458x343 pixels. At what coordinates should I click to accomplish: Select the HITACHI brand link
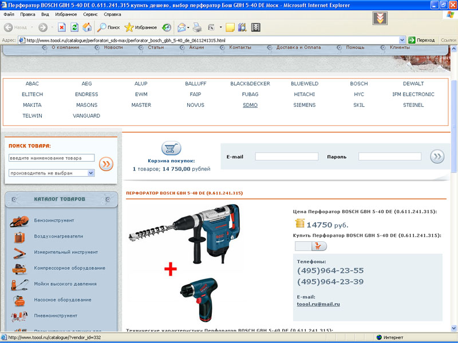pos(305,94)
